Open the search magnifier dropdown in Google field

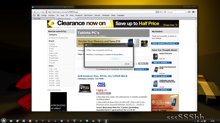tap(166, 12)
